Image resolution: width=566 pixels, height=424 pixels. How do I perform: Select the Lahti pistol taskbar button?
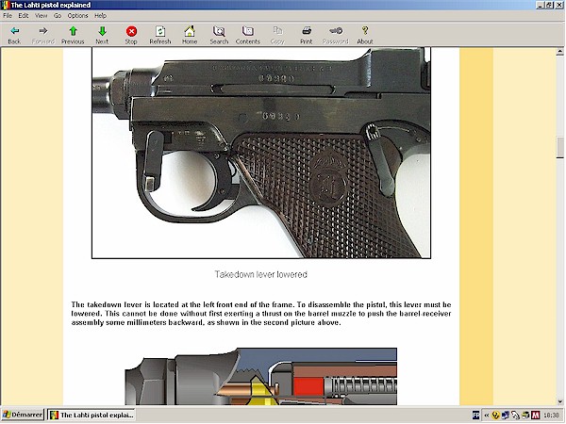click(x=92, y=415)
